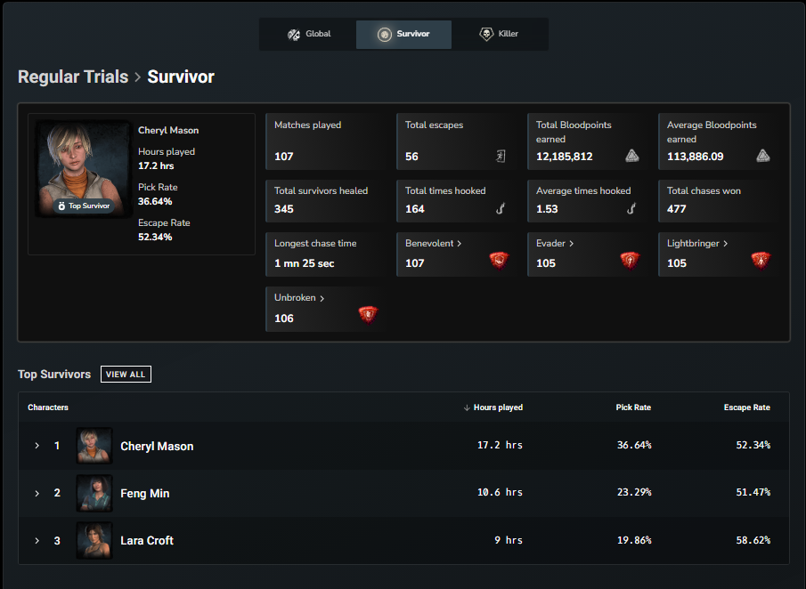The height and width of the screenshot is (589, 806).
Task: Click the Pick Rate column header
Action: coord(633,407)
